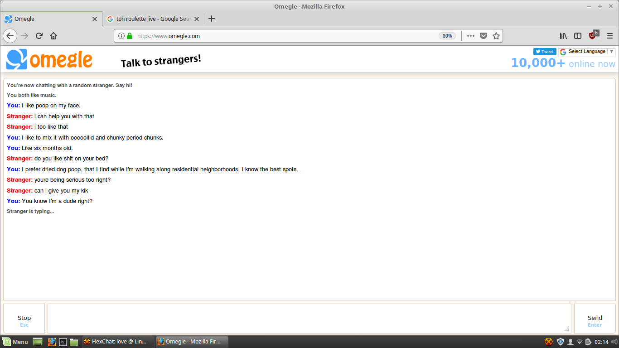Click the battery power tray icon

click(588, 342)
